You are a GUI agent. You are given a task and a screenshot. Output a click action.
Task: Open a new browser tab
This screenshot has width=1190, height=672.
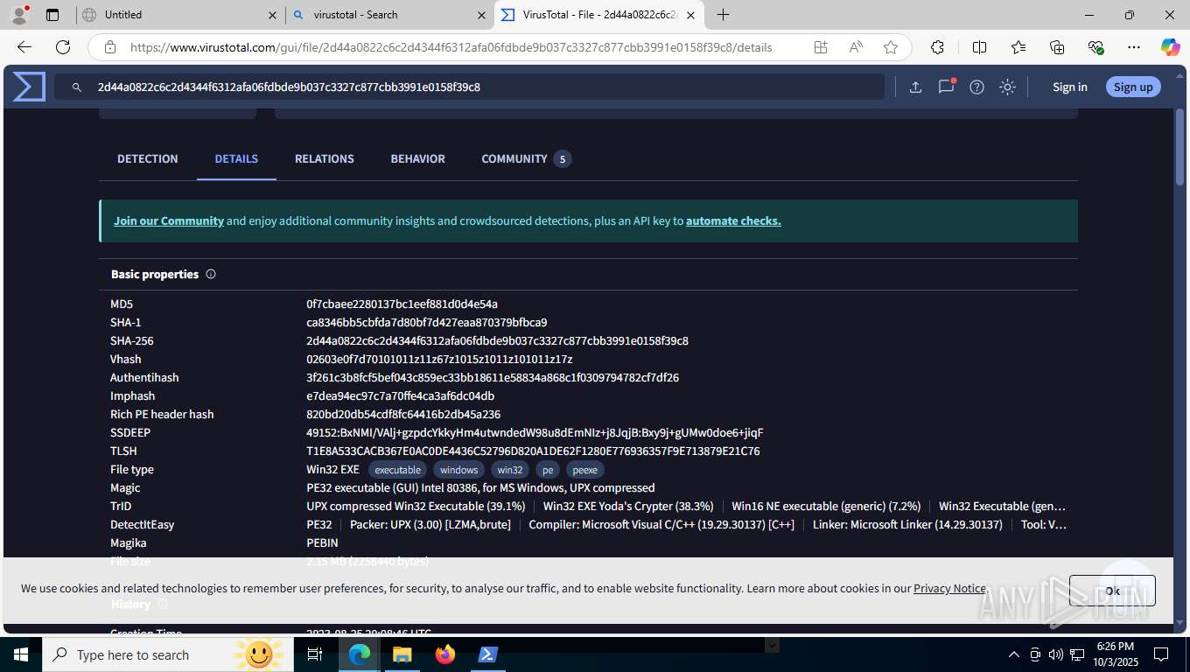[x=723, y=15]
